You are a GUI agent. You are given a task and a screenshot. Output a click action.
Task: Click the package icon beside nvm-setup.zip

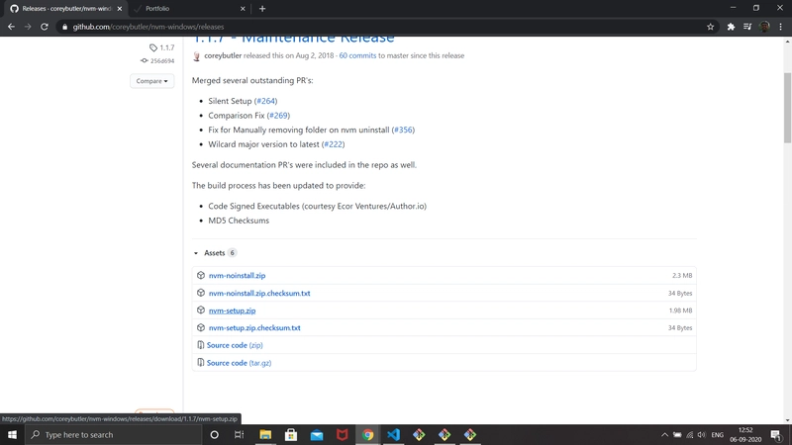click(201, 310)
